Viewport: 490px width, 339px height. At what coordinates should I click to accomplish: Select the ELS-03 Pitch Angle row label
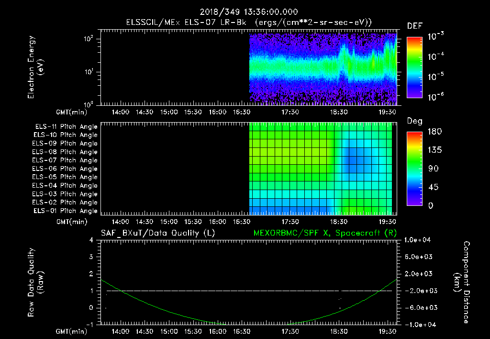[x=65, y=194]
